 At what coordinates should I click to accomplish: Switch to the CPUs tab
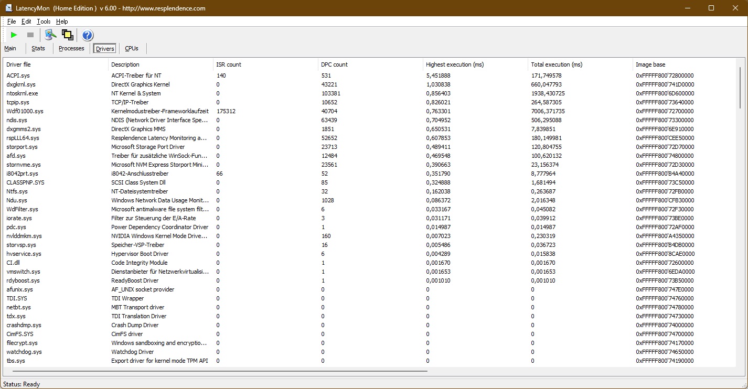click(132, 48)
